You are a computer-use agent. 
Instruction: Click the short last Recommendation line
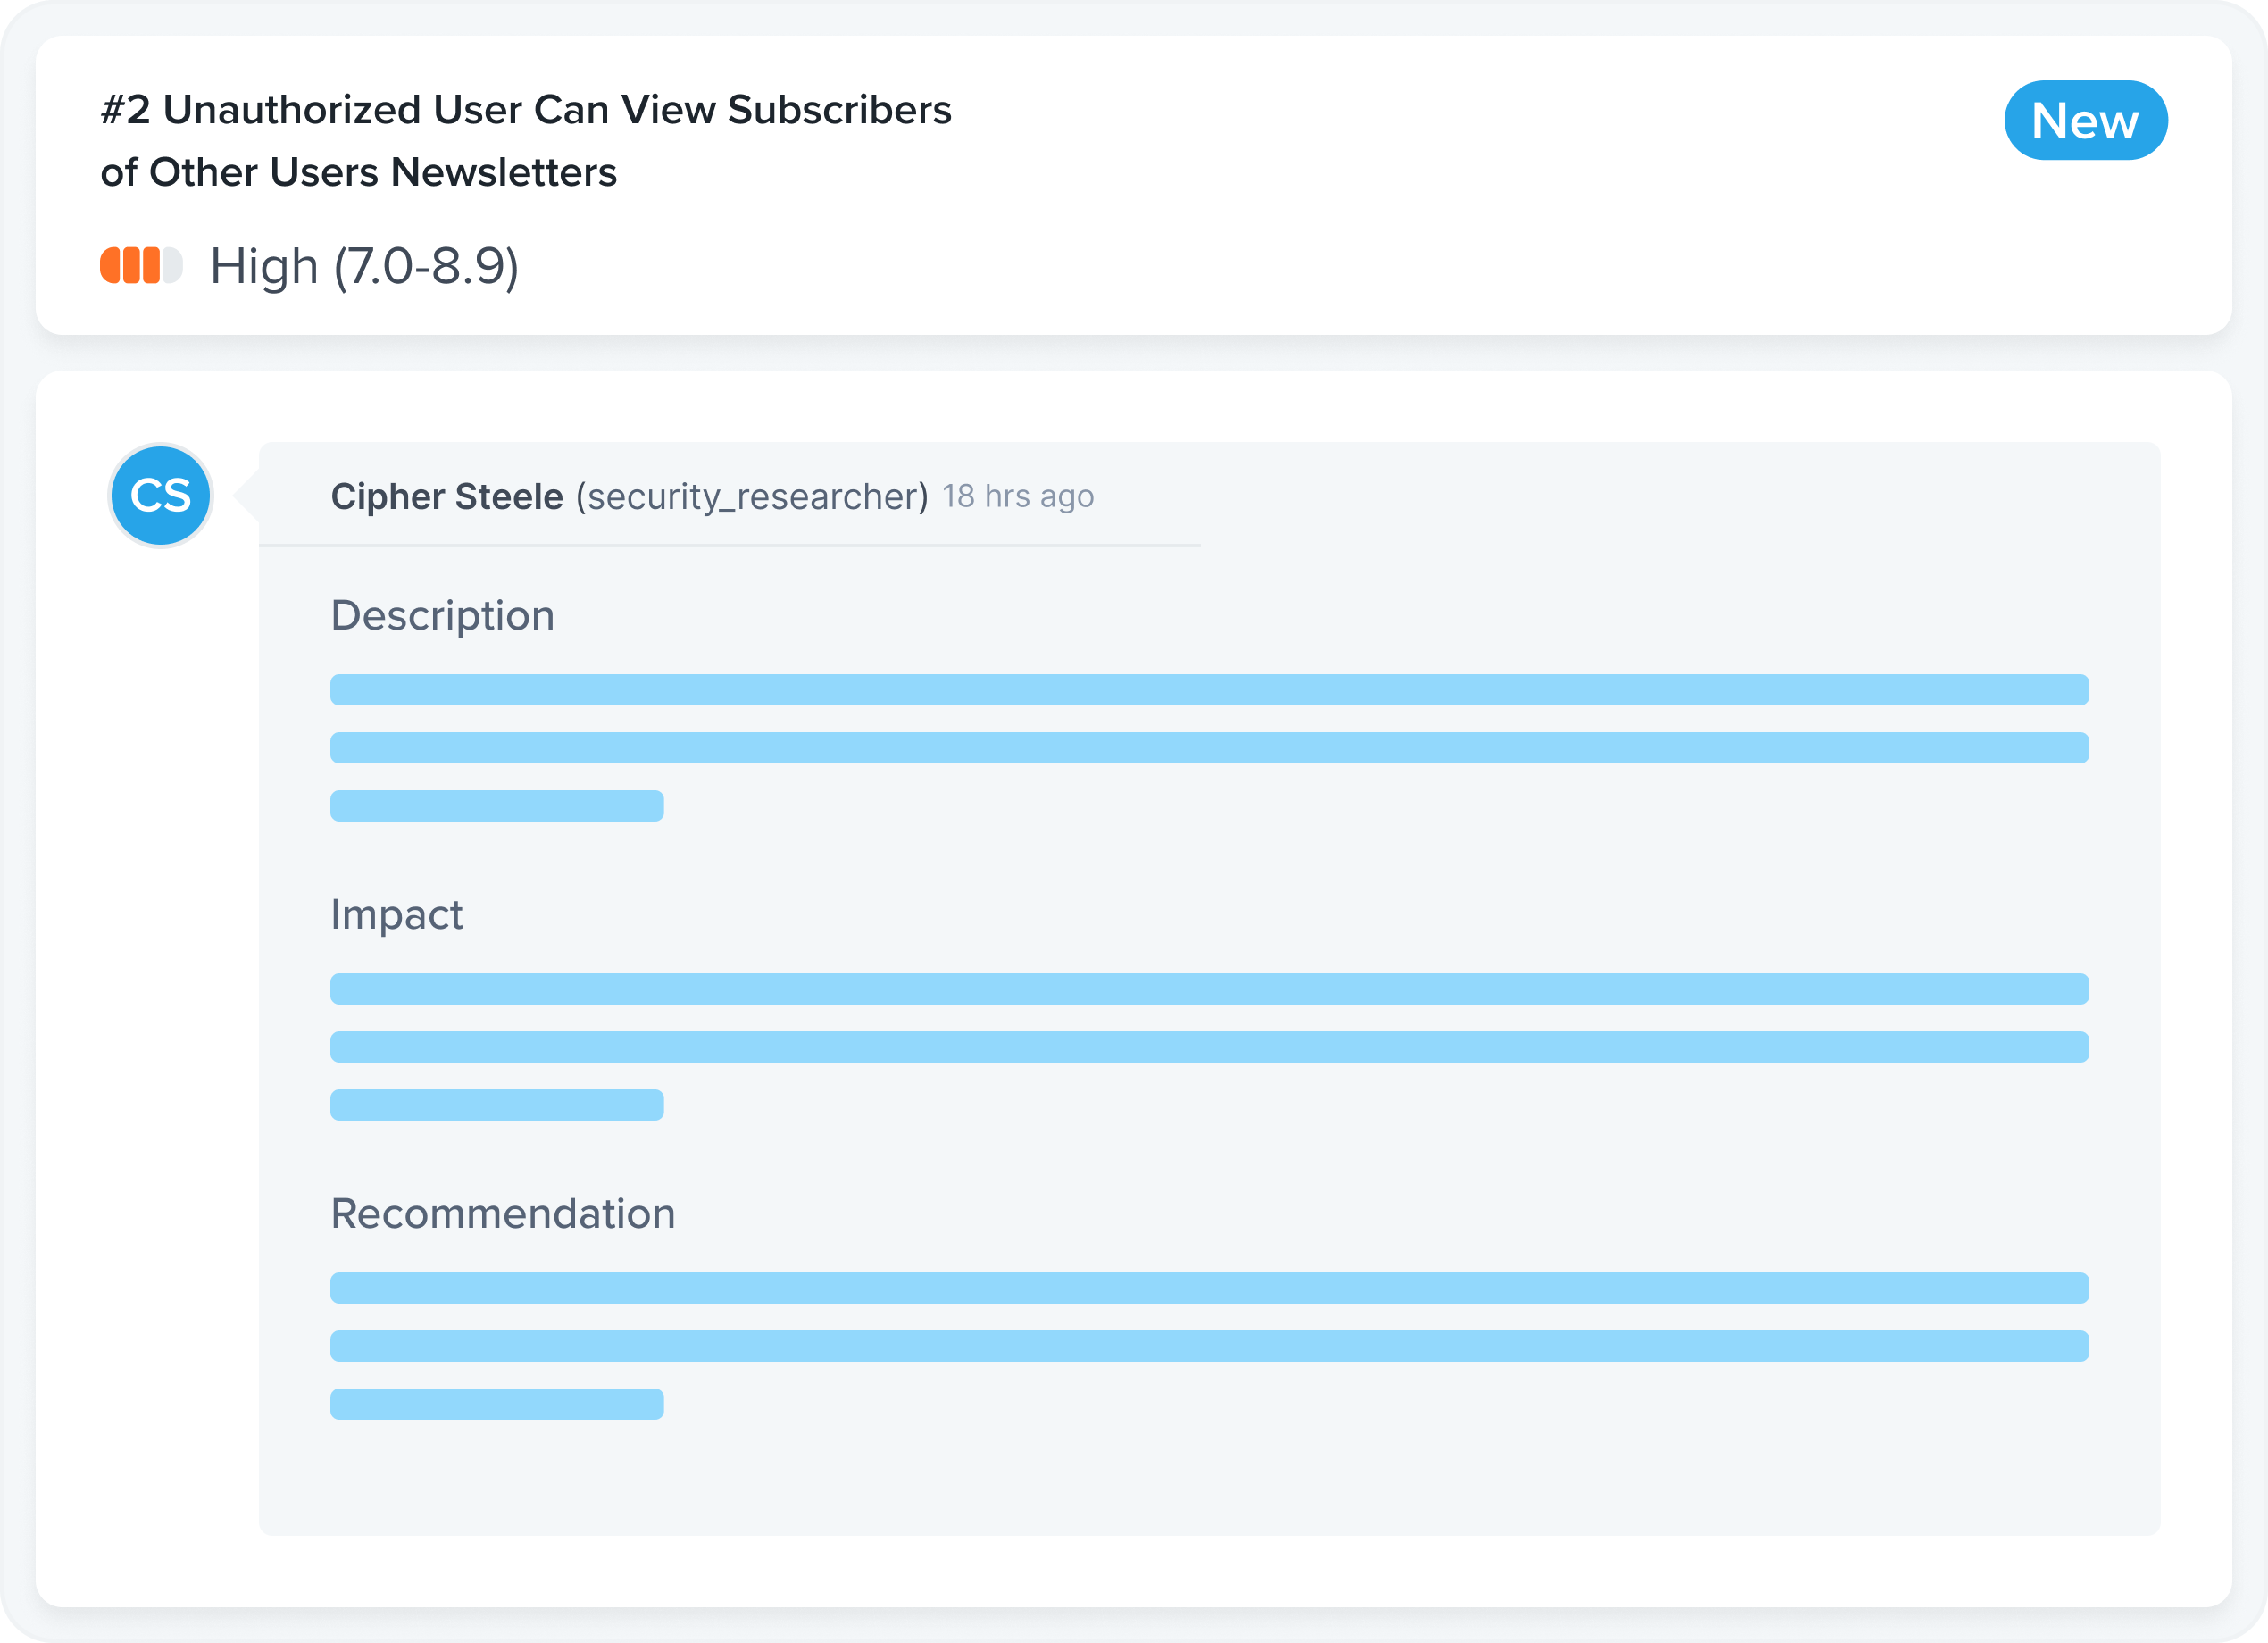tap(497, 1404)
